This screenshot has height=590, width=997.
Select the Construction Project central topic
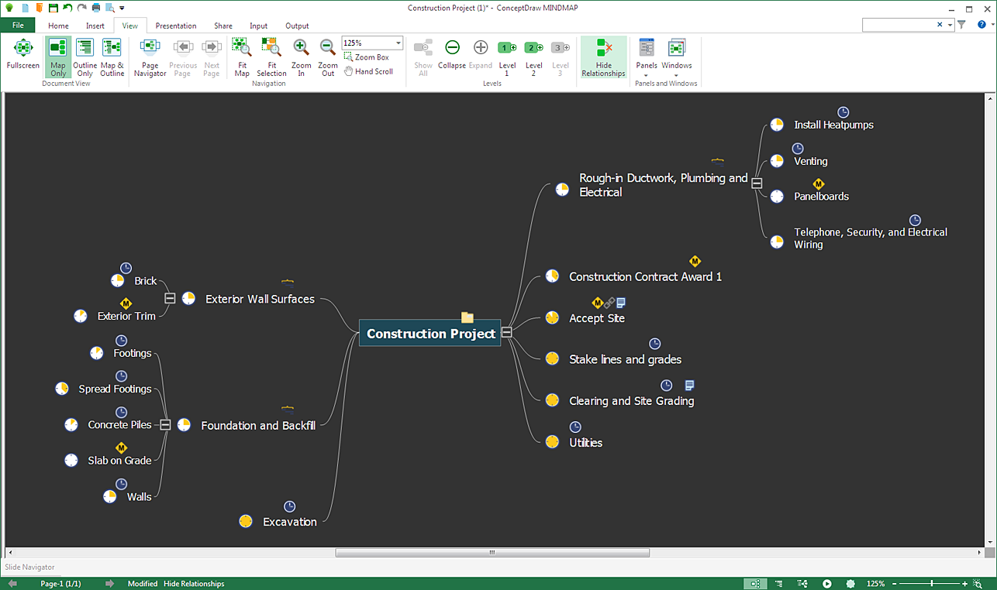(430, 334)
